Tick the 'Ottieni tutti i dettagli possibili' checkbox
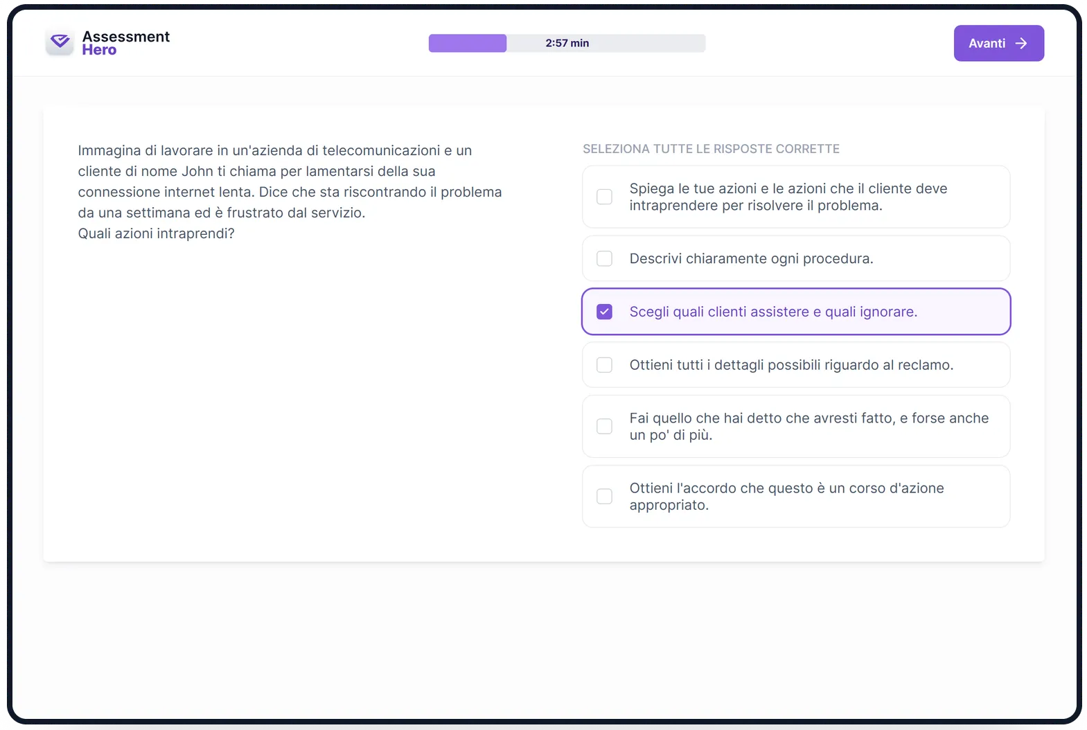Viewport: 1087px width, 730px height. [605, 365]
